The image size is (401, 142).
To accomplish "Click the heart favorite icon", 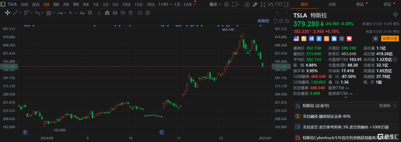I will (x=349, y=38).
